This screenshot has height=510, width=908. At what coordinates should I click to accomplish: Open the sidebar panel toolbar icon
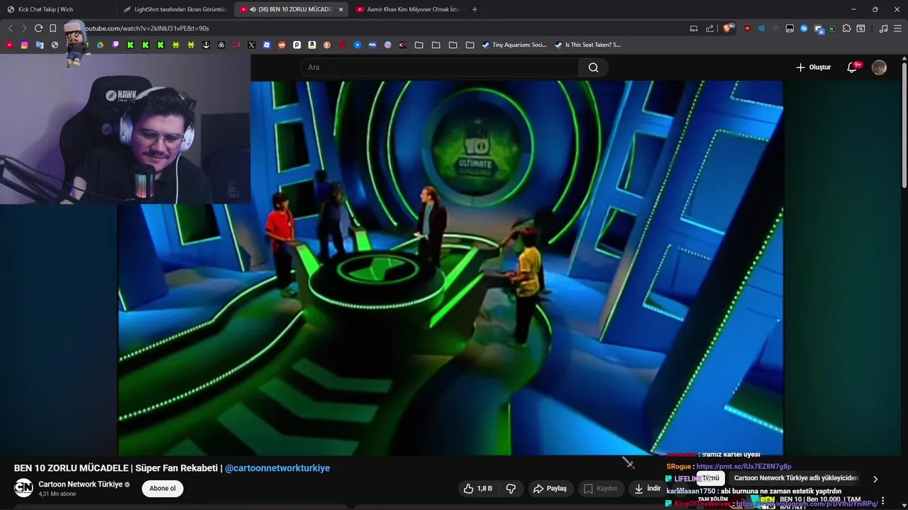tap(860, 28)
